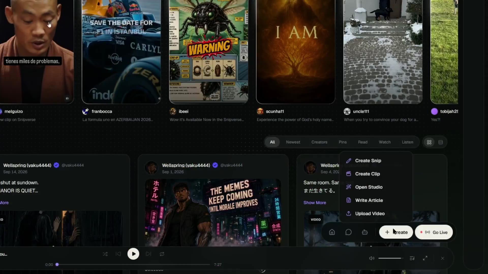Image resolution: width=488 pixels, height=274 pixels.
Task: Expand the player to fullscreen
Action: coord(425,258)
